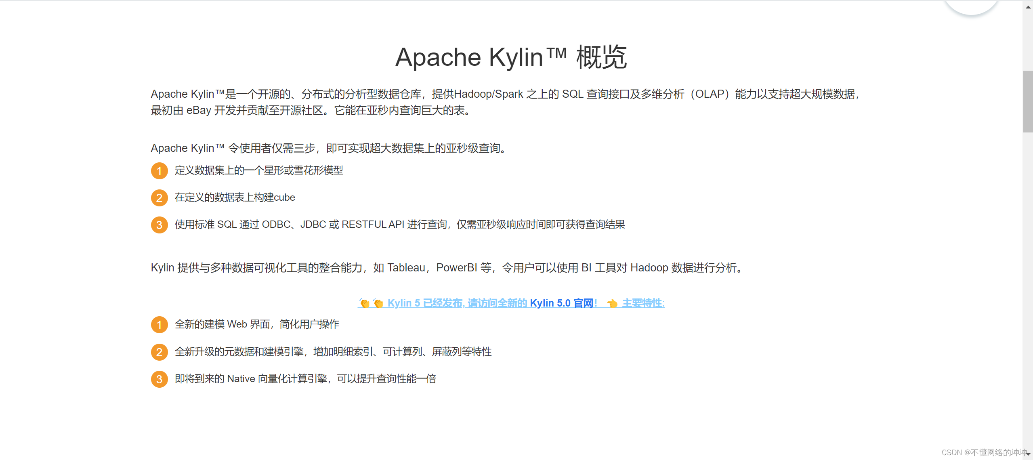Click orange step 1 icon beside 定义数据集 text
1033x460 pixels.
coord(159,171)
